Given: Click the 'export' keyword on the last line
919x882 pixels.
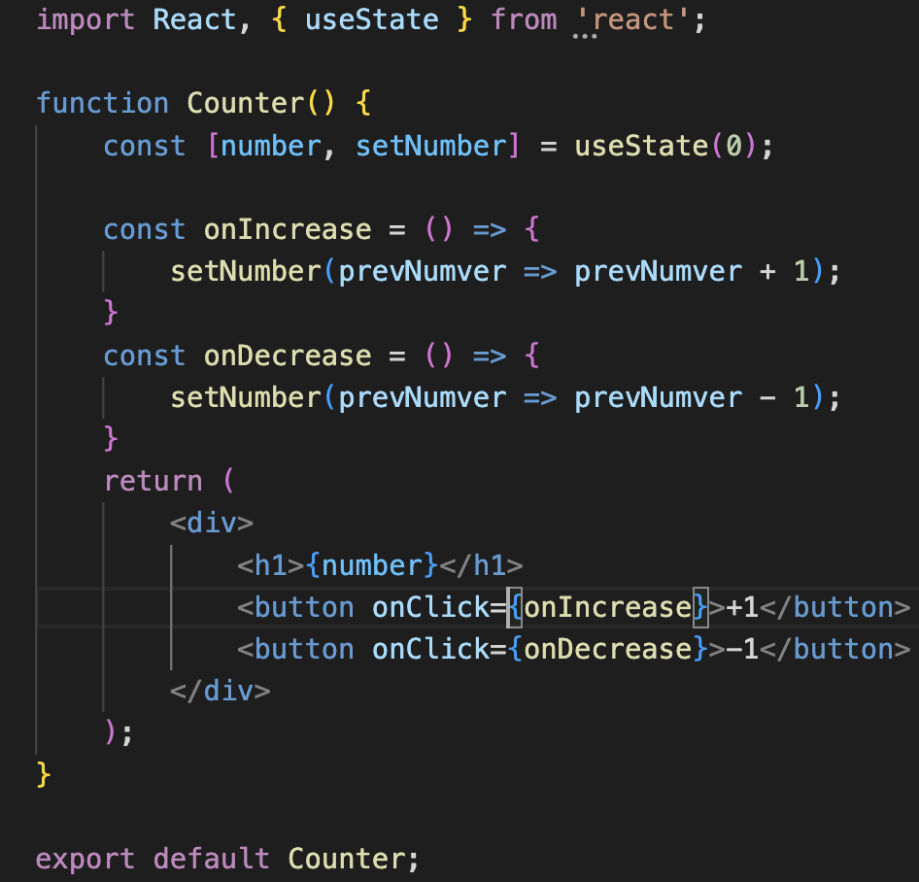Looking at the screenshot, I should (x=85, y=860).
